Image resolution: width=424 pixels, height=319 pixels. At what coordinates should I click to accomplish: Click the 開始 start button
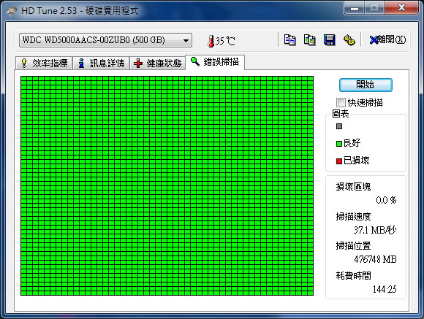[366, 85]
